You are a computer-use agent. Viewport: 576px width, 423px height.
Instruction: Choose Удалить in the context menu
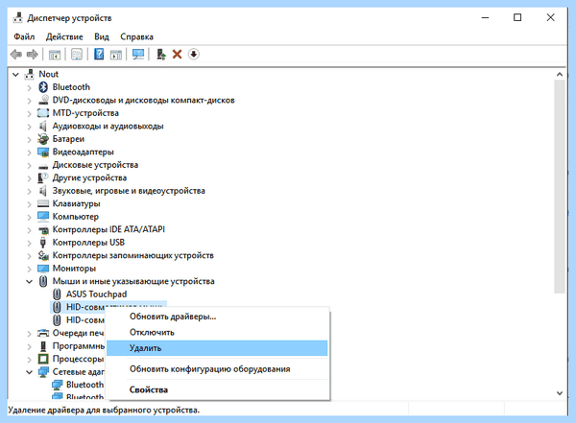pos(217,348)
